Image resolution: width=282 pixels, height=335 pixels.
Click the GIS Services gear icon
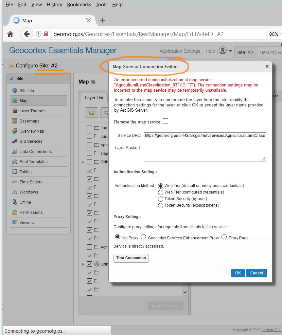[15, 141]
